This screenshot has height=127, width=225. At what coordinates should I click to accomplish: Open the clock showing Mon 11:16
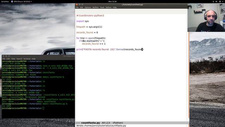tap(112, 1)
